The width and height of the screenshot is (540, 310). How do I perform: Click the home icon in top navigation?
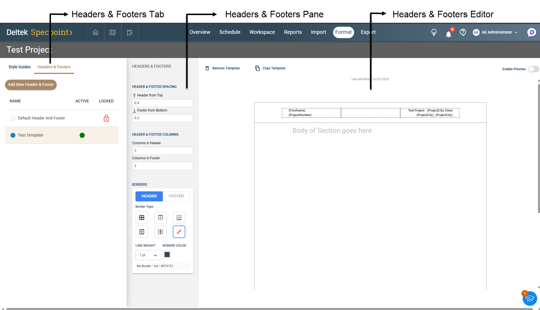click(96, 32)
